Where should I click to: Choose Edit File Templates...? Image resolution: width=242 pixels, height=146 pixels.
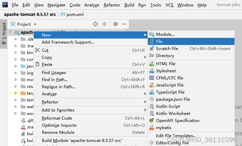coord(191,136)
